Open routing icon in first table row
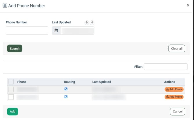The image size is (194, 120). pyautogui.click(x=66, y=89)
